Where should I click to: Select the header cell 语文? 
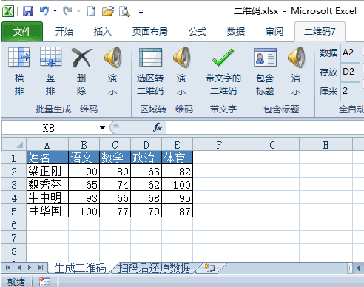[x=84, y=158]
